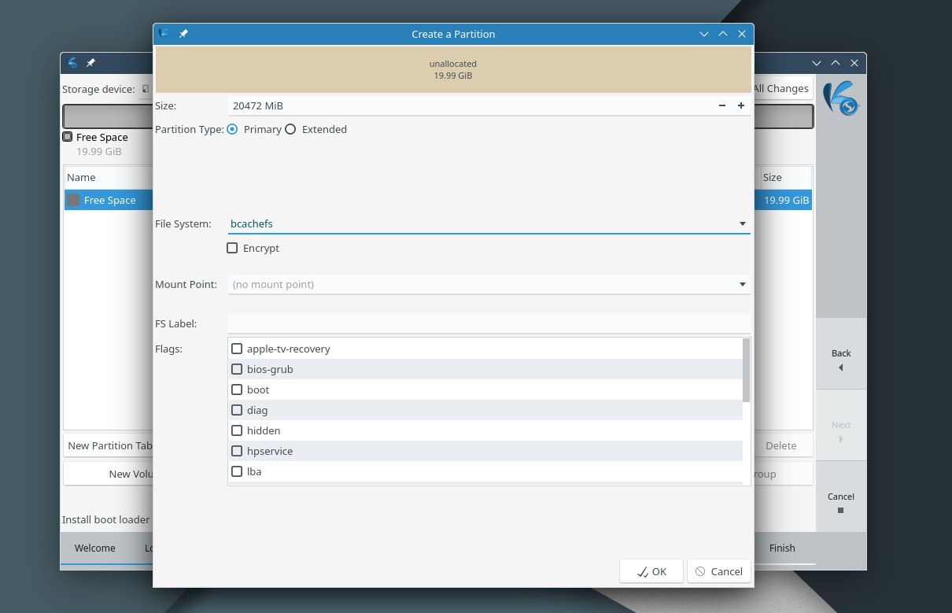952x613 pixels.
Task: Open the Welcome step tab
Action: 94,548
